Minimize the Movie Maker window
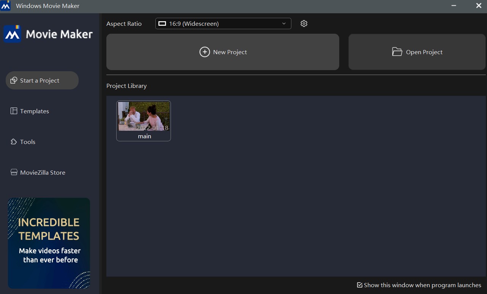487x294 pixels. point(454,6)
